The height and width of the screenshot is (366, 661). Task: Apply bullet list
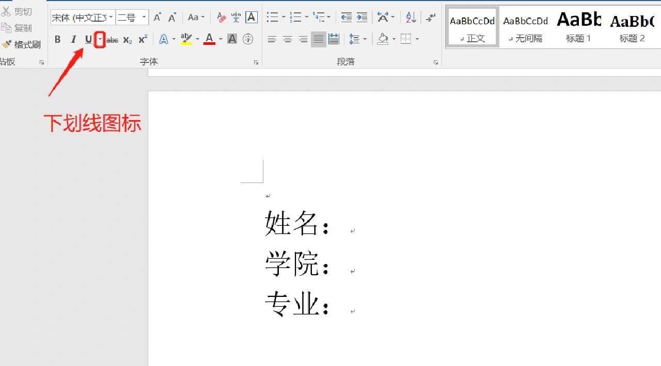[272, 18]
